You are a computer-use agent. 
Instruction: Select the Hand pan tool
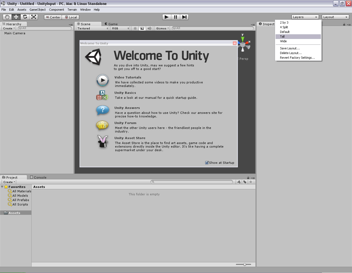[7, 17]
